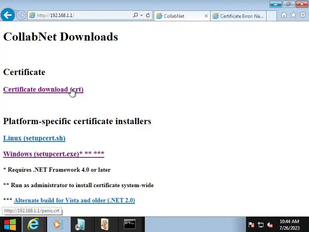Open the Windows Start button
Image resolution: width=309 pixels, height=232 pixels.
point(10,224)
